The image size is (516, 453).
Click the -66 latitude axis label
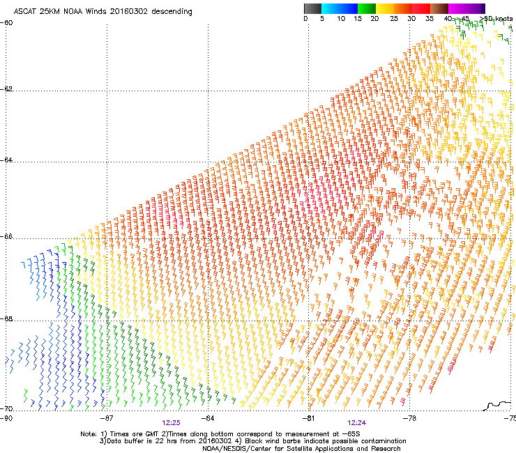(x=7, y=237)
